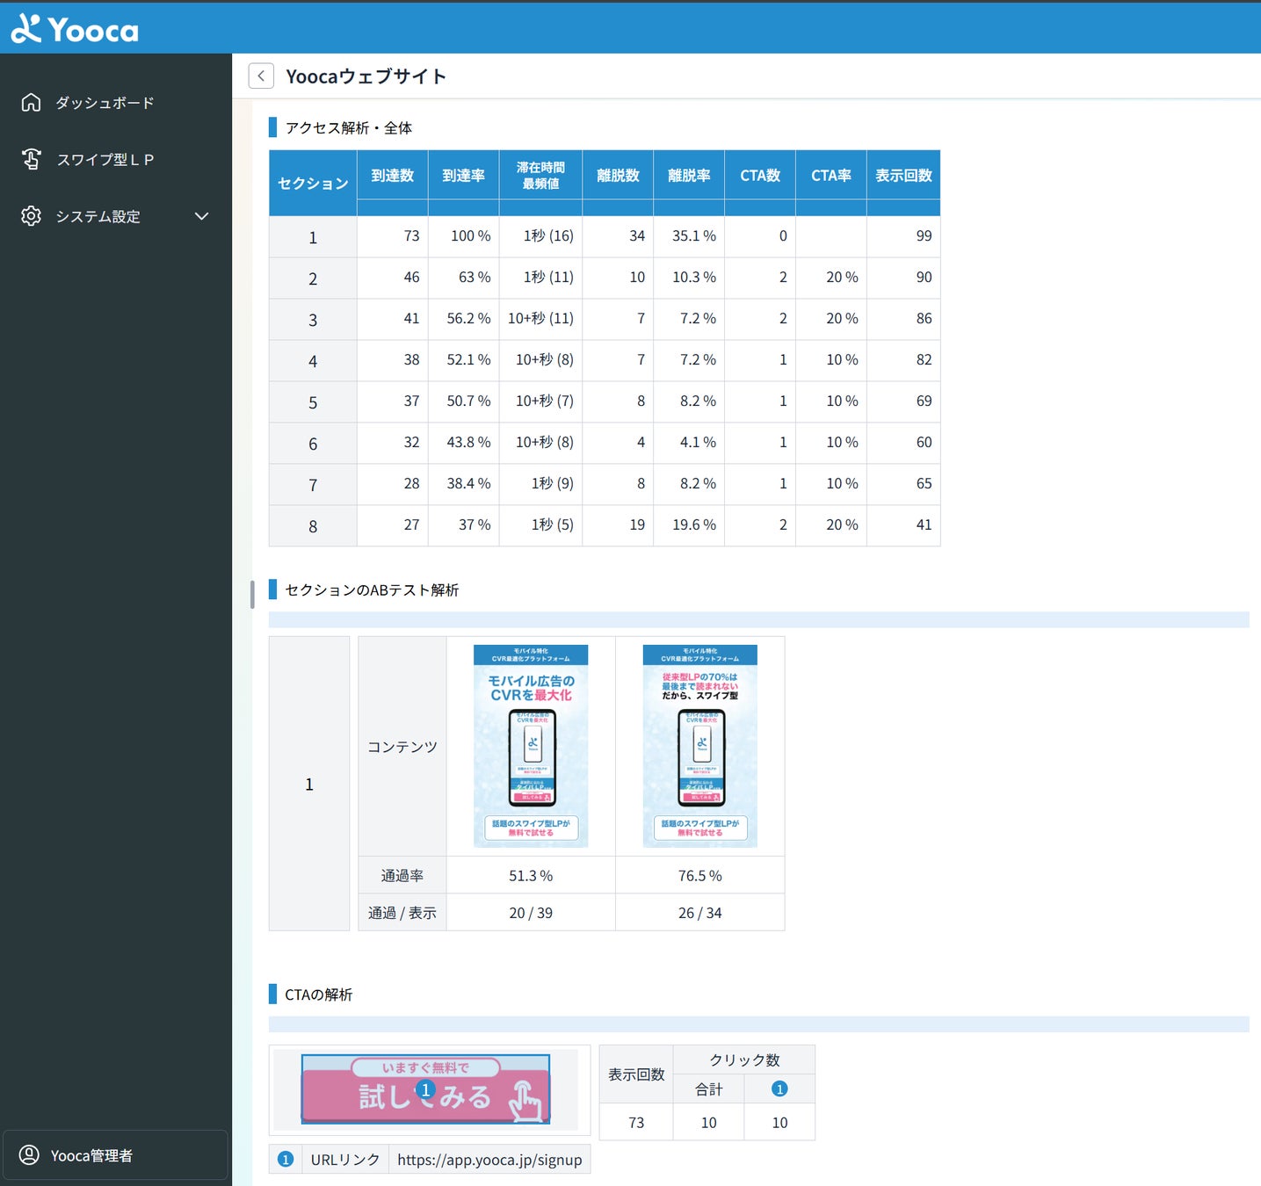This screenshot has height=1186, width=1261.
Task: Open the https://app.yooca.jp/signup link
Action: (489, 1160)
